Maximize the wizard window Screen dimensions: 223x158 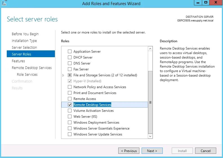206,3
